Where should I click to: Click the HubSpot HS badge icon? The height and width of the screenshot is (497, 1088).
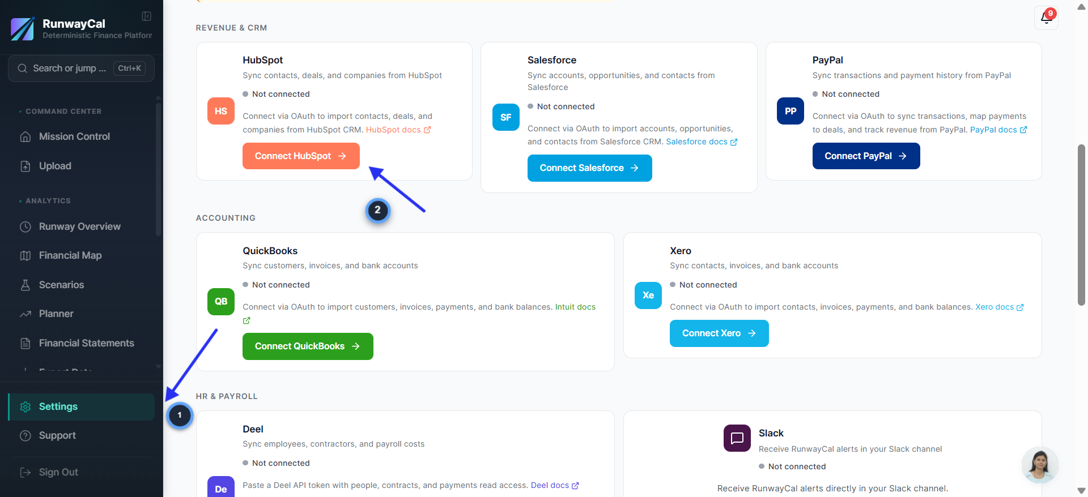tap(221, 111)
